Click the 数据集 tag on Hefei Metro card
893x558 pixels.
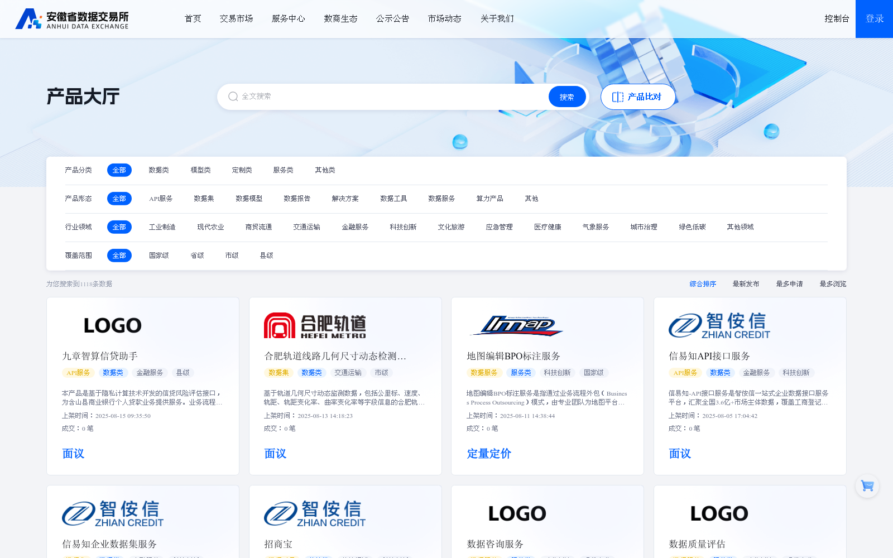pyautogui.click(x=279, y=373)
